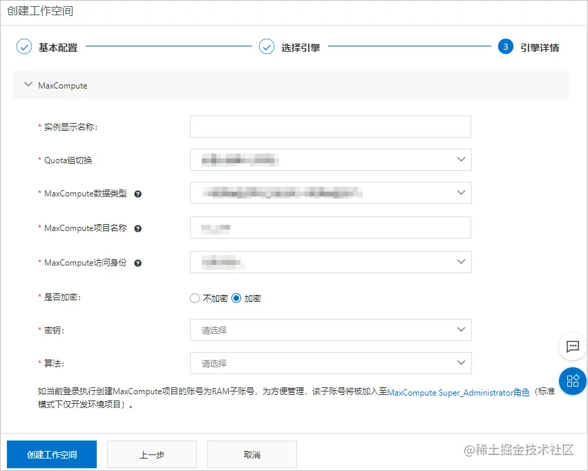
Task: Click the 创建工作空间 dialog title
Action: 40,11
